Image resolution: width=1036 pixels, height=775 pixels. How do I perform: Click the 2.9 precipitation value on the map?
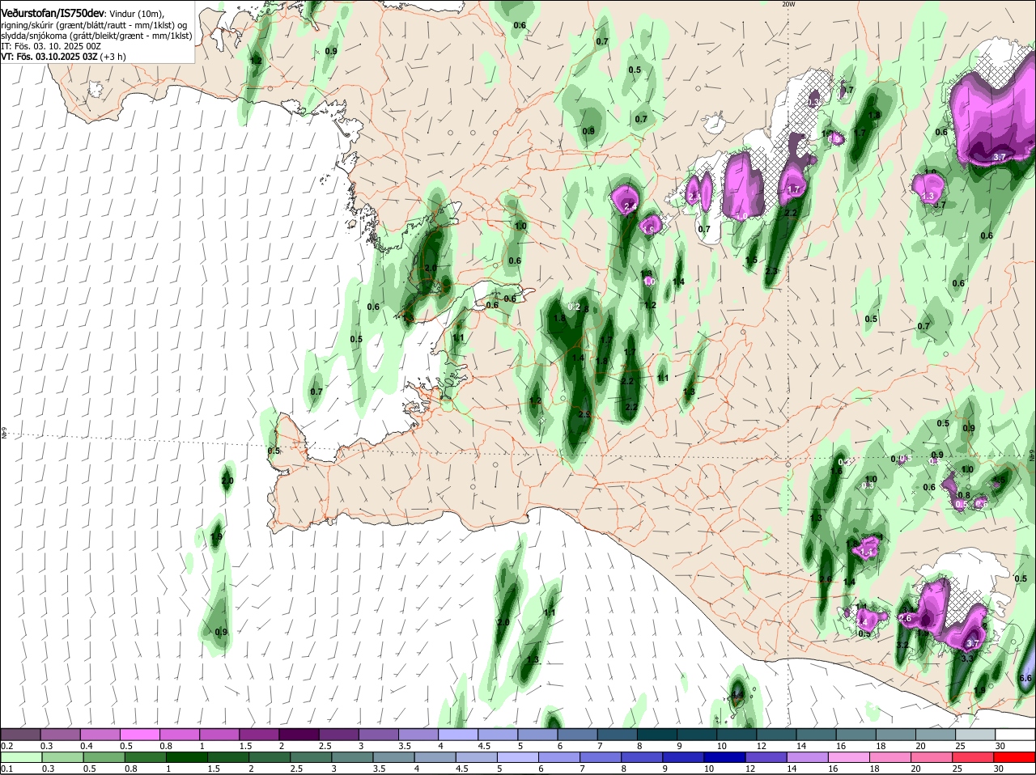point(584,414)
